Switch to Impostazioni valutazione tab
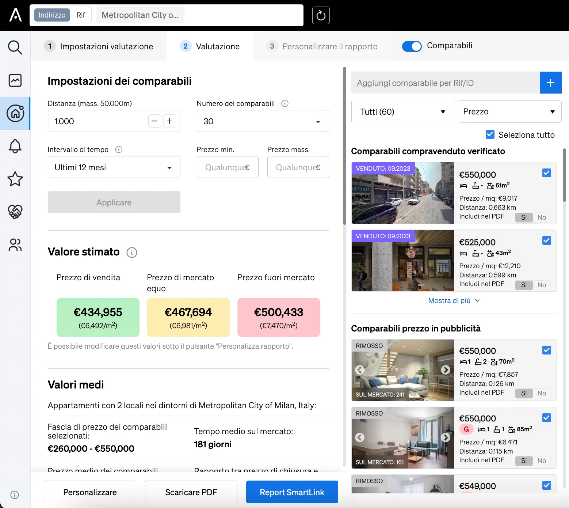569x508 pixels. [x=99, y=46]
